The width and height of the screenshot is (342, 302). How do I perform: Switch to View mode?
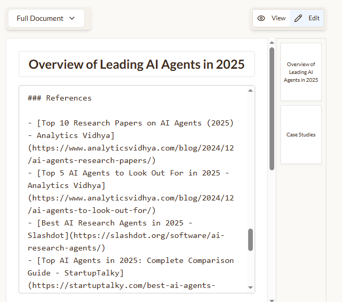coord(271,18)
